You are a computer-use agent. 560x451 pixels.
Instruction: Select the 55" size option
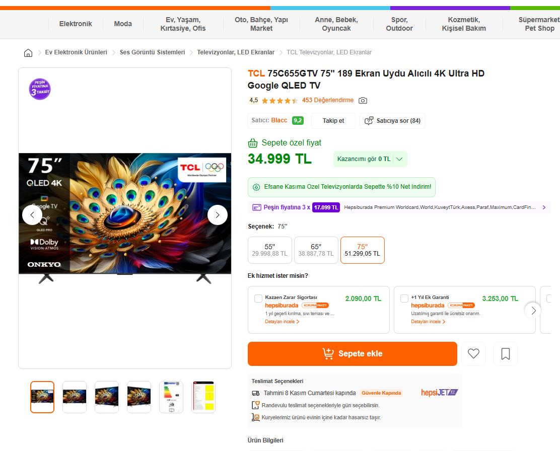pos(270,250)
